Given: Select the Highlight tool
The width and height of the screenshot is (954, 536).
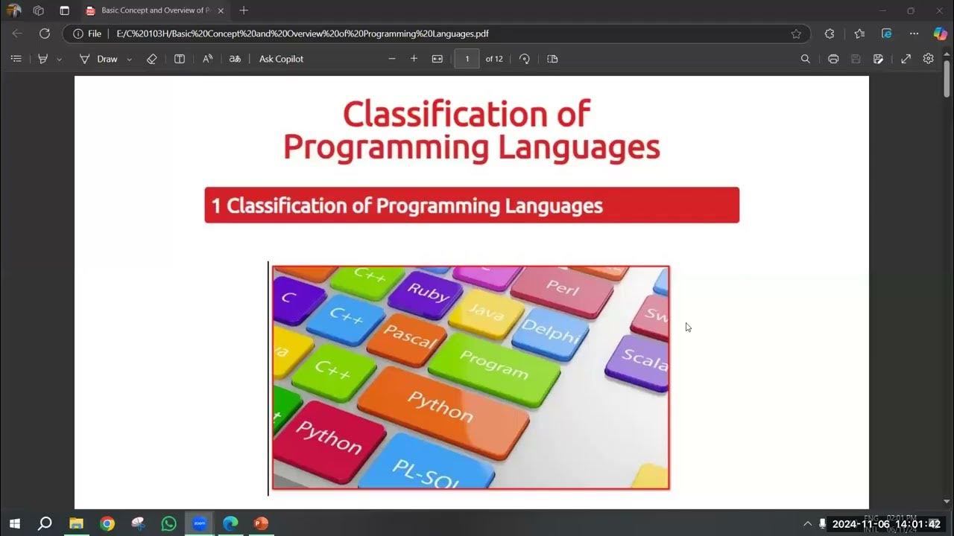Looking at the screenshot, I should [42, 59].
